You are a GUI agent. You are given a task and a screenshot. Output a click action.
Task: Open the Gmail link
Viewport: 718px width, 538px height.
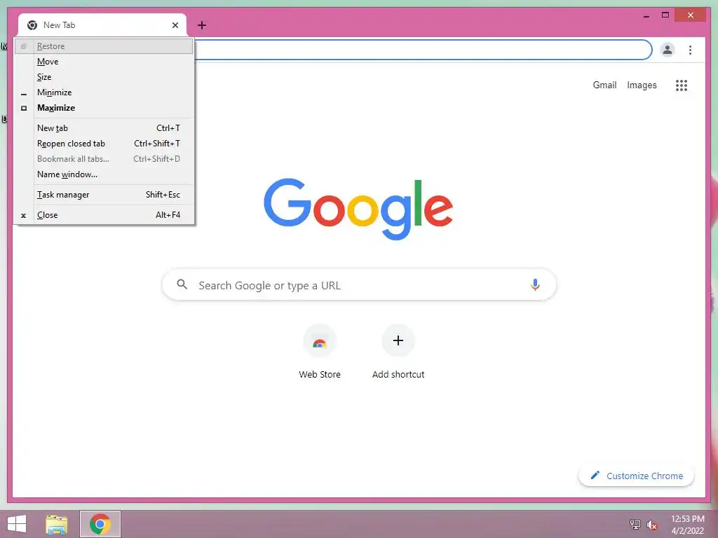pos(604,85)
